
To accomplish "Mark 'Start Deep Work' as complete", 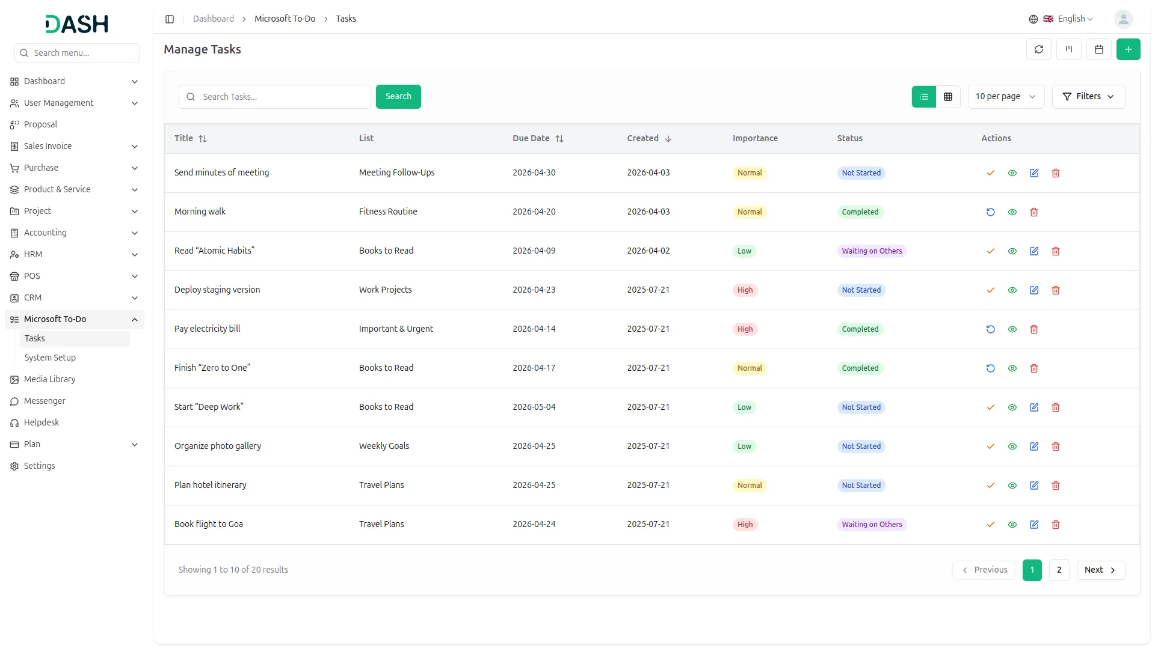I will pyautogui.click(x=990, y=407).
